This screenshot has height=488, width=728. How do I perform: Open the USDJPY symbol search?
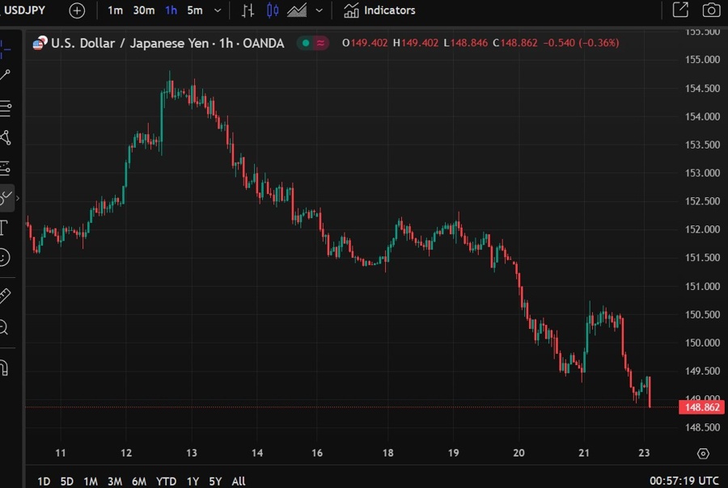(24, 11)
